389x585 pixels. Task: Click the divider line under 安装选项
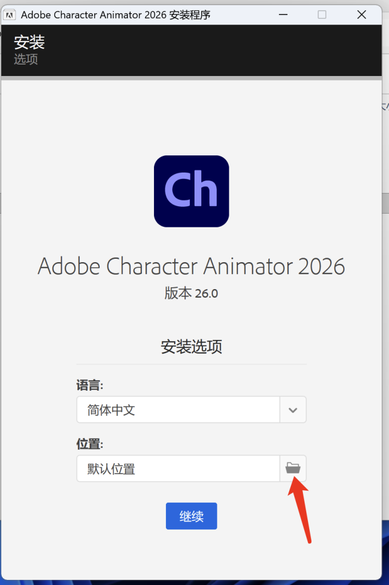click(191, 364)
